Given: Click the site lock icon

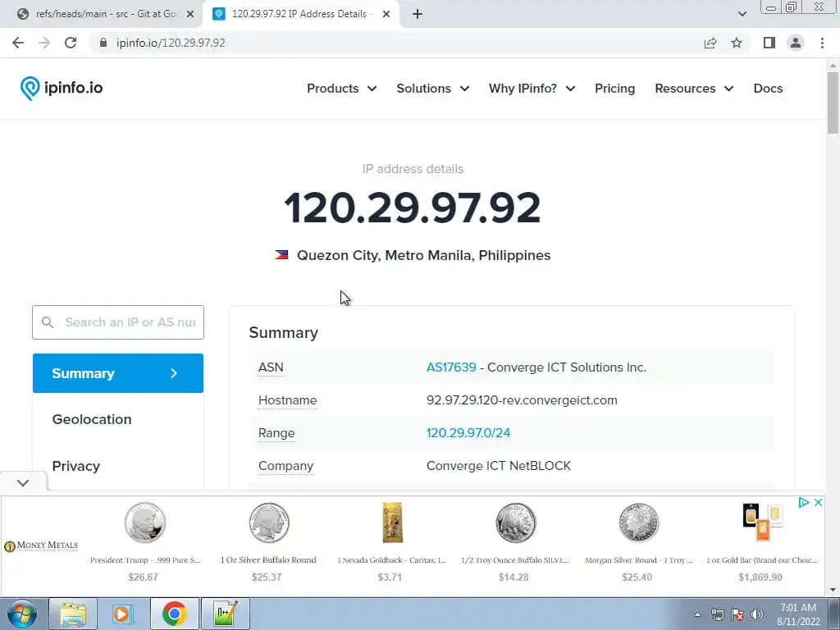Looking at the screenshot, I should 103,43.
